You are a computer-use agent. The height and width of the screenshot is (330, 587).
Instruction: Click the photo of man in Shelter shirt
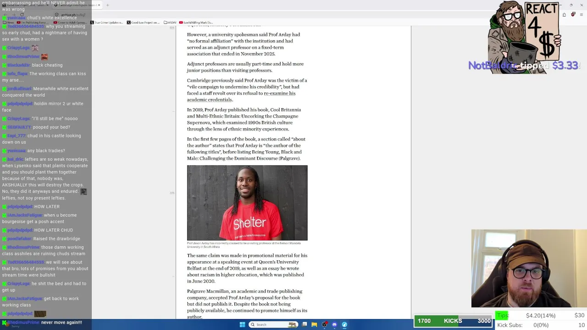[x=247, y=203]
